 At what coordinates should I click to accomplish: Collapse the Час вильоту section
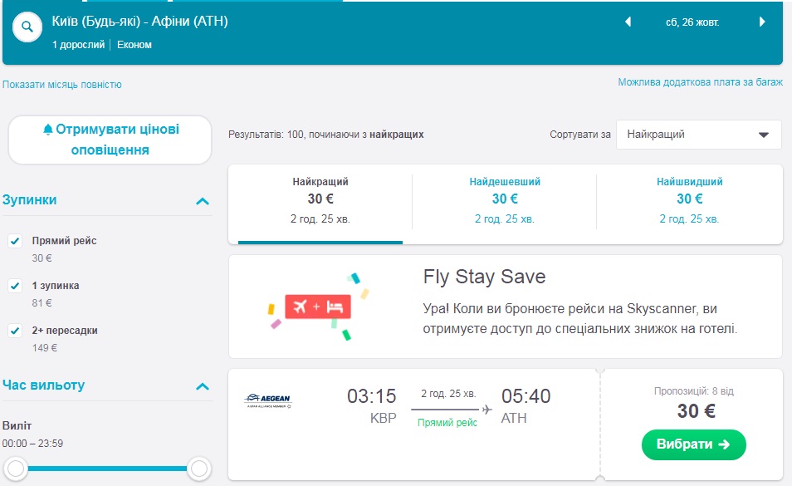[202, 386]
